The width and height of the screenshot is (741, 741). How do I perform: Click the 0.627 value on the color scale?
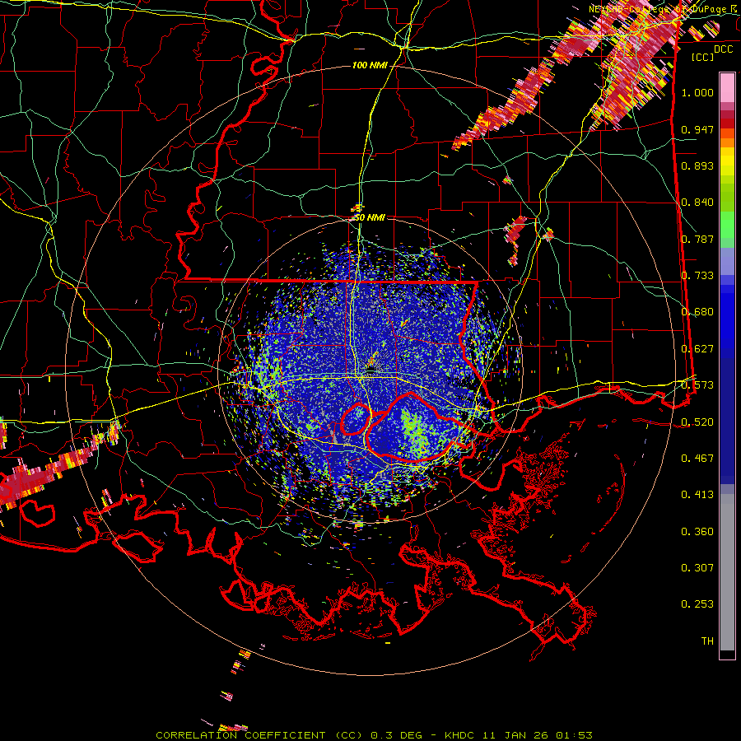(697, 349)
